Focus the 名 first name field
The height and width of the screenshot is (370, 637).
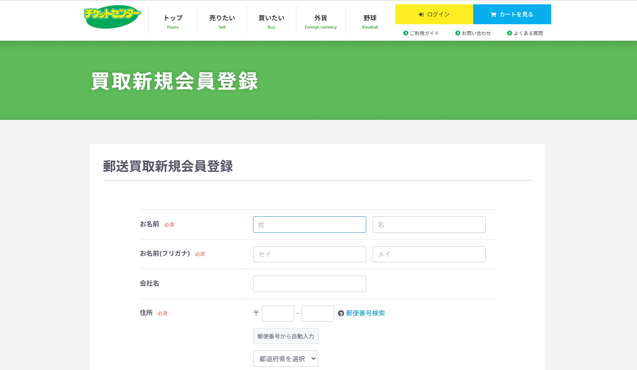click(429, 225)
